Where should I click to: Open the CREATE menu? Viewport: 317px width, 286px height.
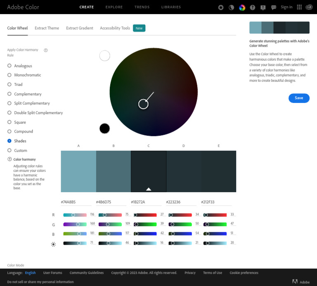[x=87, y=7]
